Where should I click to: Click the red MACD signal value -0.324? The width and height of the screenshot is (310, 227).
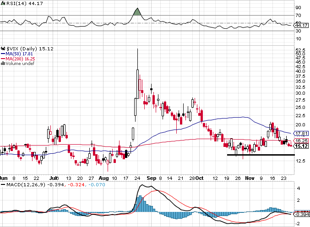click(76, 185)
